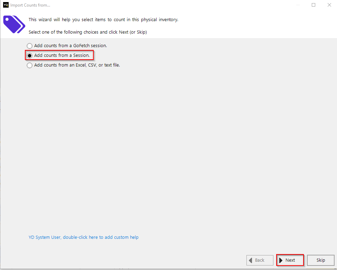The image size is (337, 270).
Task: Click the 'Add counts from a GoFetch session' label text
Action: point(71,46)
